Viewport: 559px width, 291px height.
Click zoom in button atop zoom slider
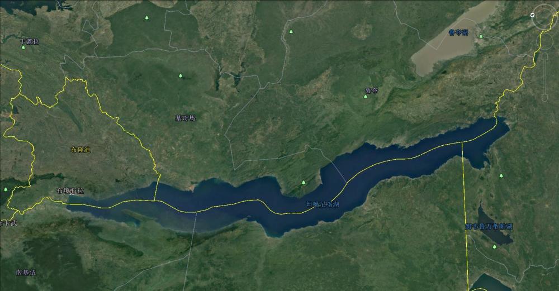click(544, 56)
